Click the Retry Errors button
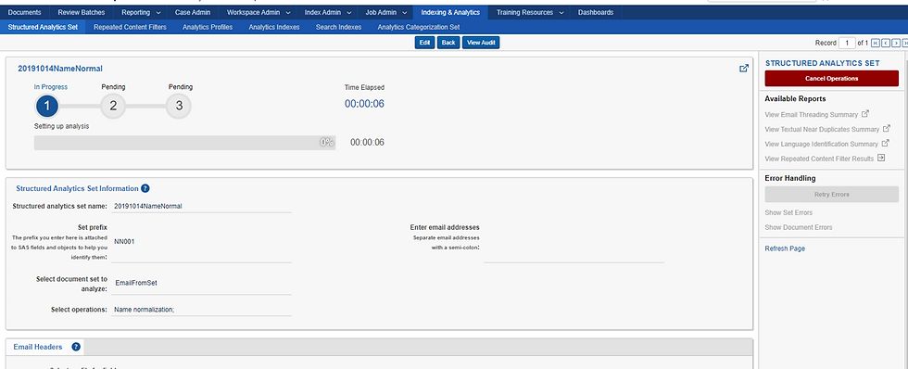 click(832, 195)
